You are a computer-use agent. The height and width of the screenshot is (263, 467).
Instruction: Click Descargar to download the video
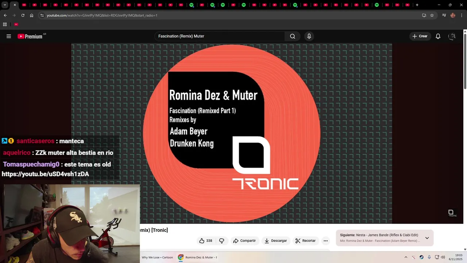point(275,241)
